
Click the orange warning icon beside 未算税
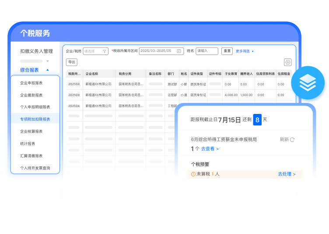coord(192,174)
